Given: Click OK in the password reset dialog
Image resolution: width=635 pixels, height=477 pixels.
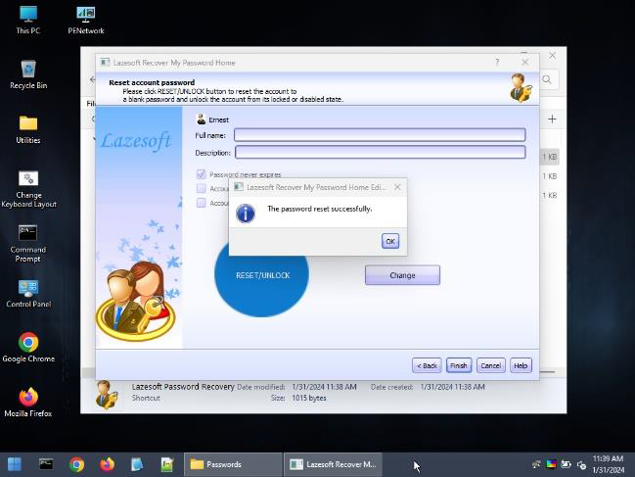Looking at the screenshot, I should pos(390,241).
